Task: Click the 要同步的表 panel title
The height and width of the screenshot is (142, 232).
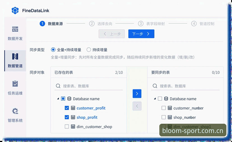Action: pyautogui.click(x=160, y=73)
